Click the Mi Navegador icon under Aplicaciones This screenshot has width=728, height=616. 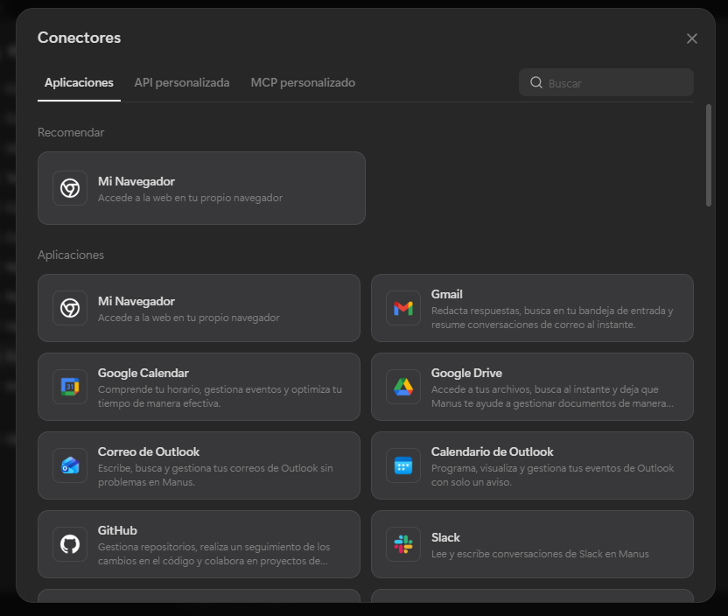(x=70, y=308)
